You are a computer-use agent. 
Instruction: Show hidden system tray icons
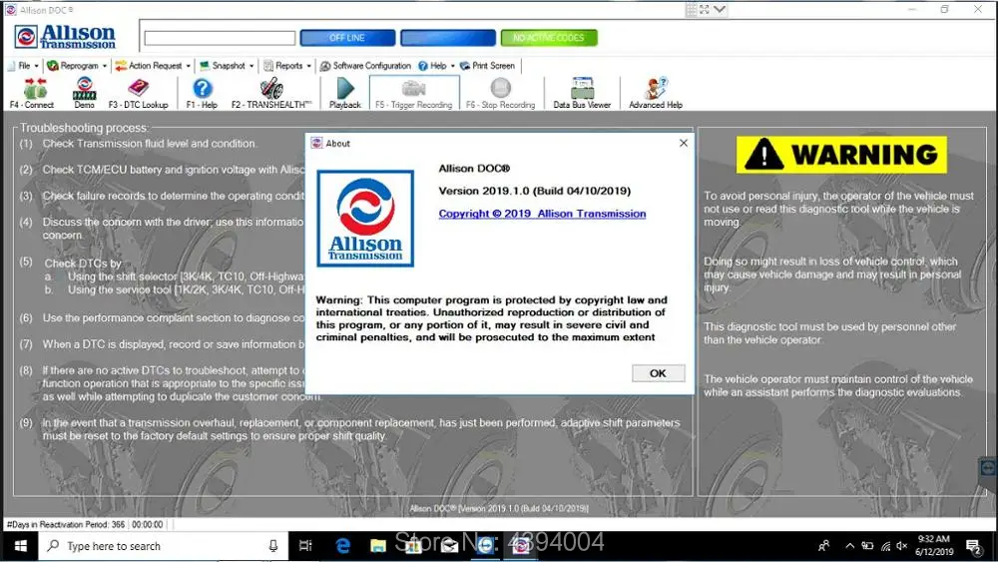849,545
